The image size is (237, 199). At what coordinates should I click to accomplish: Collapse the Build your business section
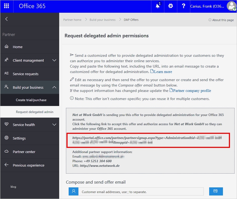54,87
